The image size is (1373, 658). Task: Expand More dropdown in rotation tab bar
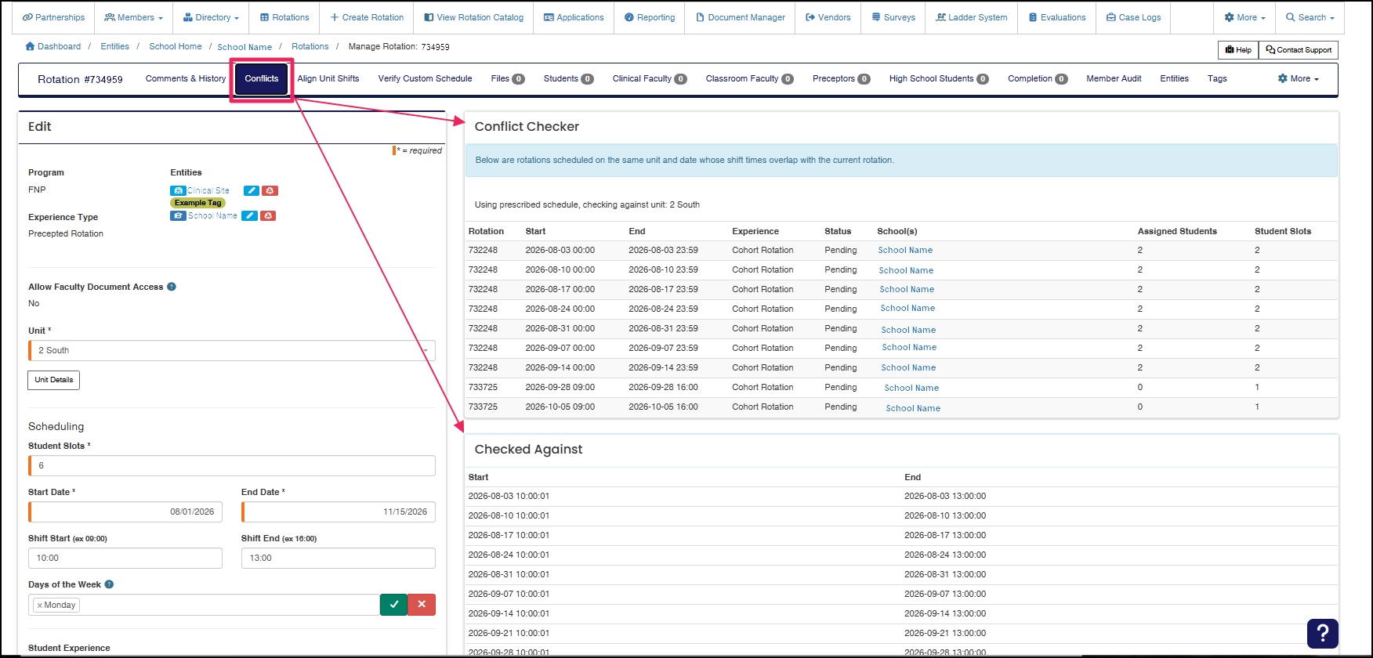[x=1298, y=78]
